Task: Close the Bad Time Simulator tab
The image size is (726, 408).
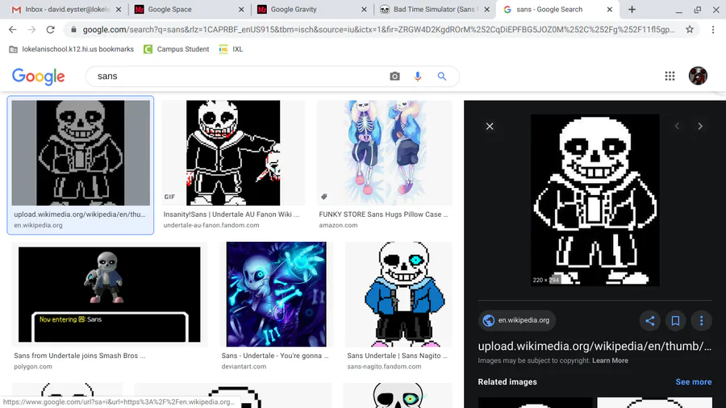Action: (x=486, y=9)
